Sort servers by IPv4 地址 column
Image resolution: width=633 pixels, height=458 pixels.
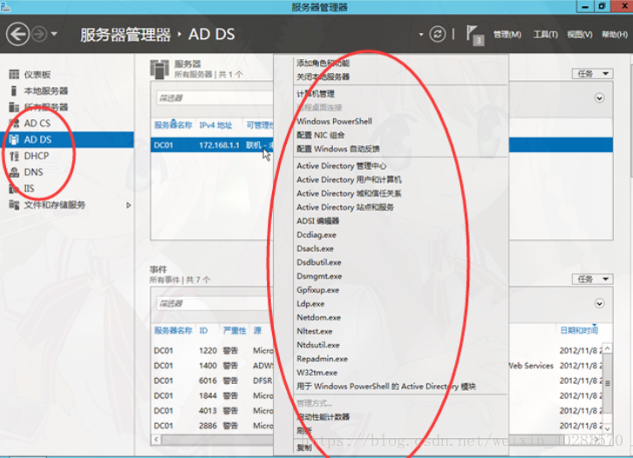tap(215, 125)
